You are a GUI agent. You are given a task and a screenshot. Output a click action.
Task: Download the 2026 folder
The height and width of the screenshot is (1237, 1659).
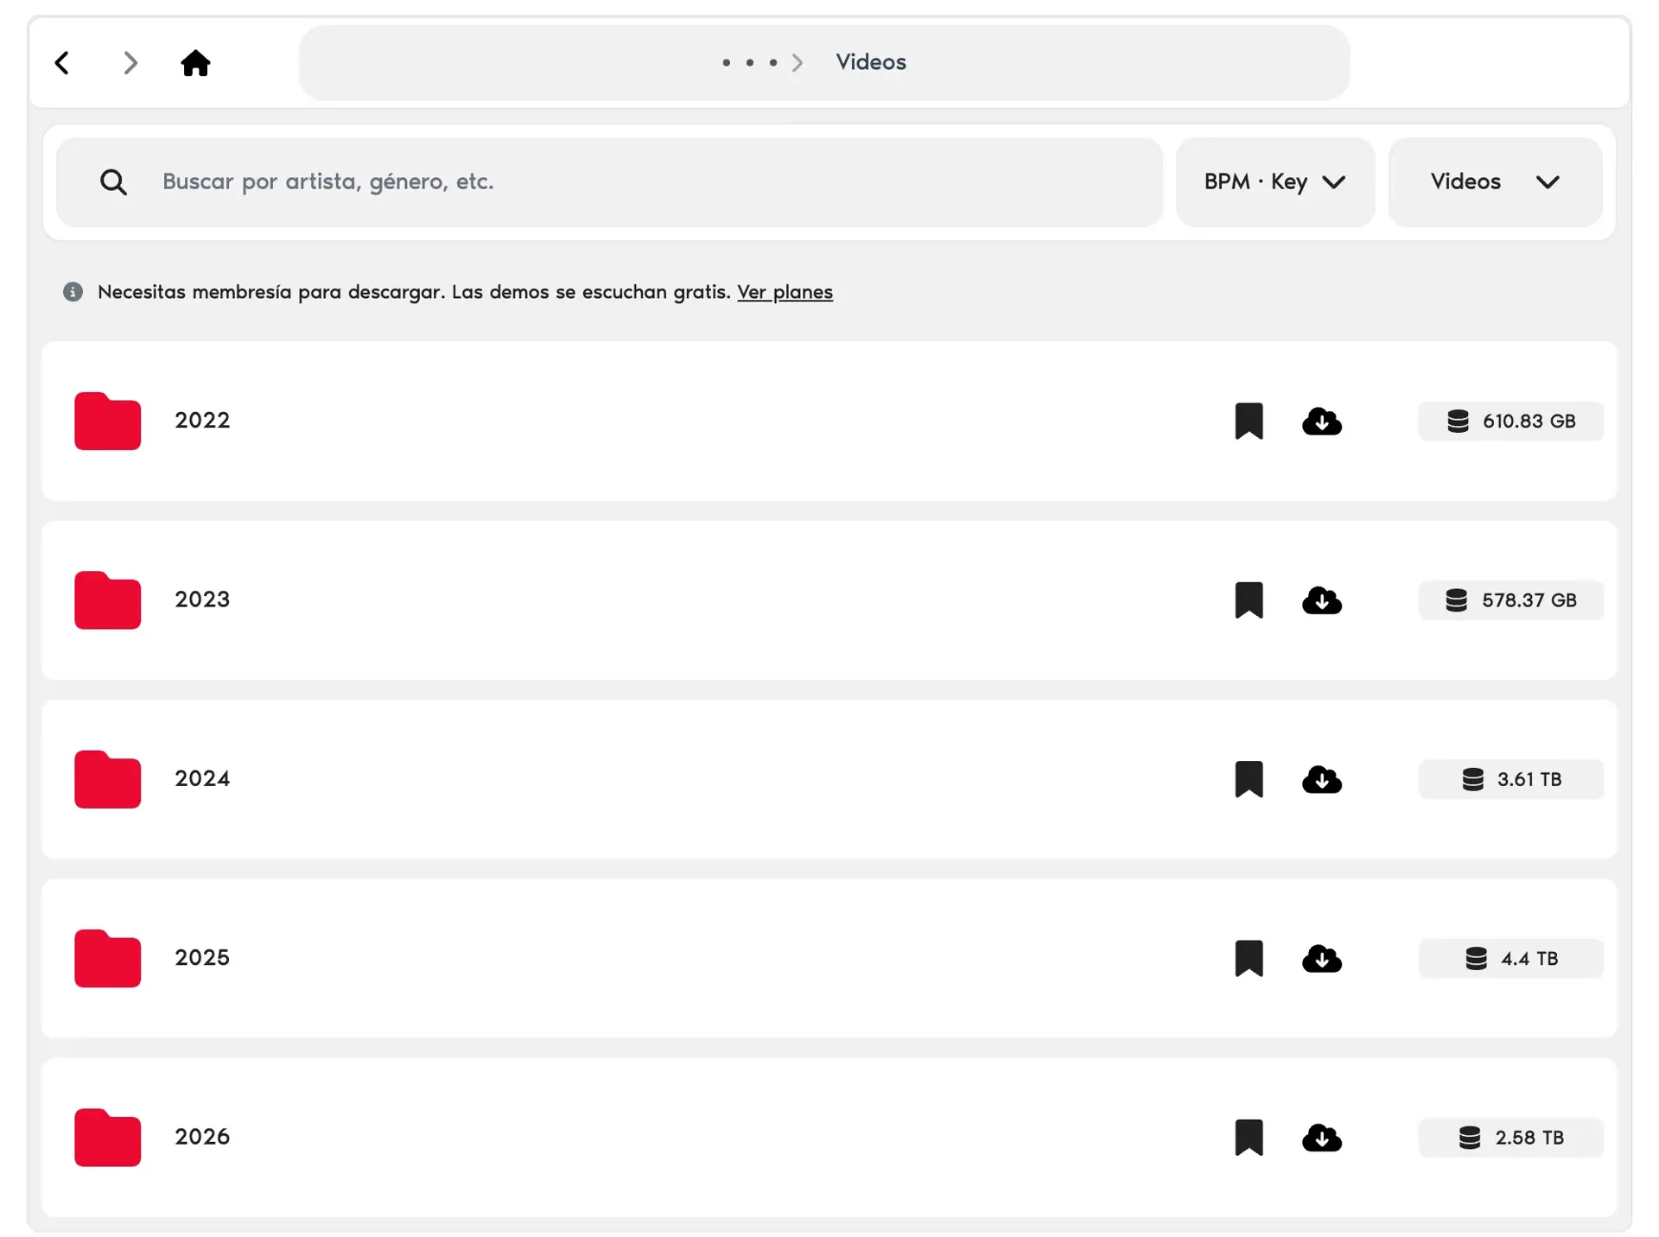coord(1322,1137)
